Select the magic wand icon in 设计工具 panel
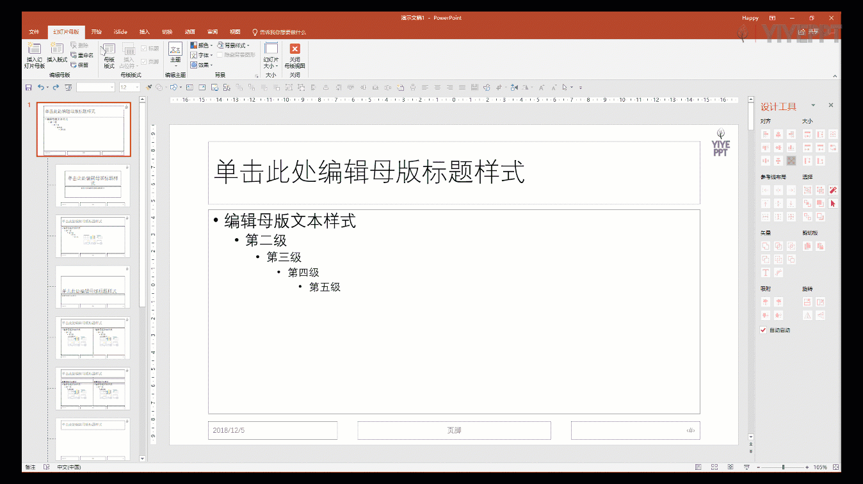This screenshot has height=484, width=863. tap(833, 190)
